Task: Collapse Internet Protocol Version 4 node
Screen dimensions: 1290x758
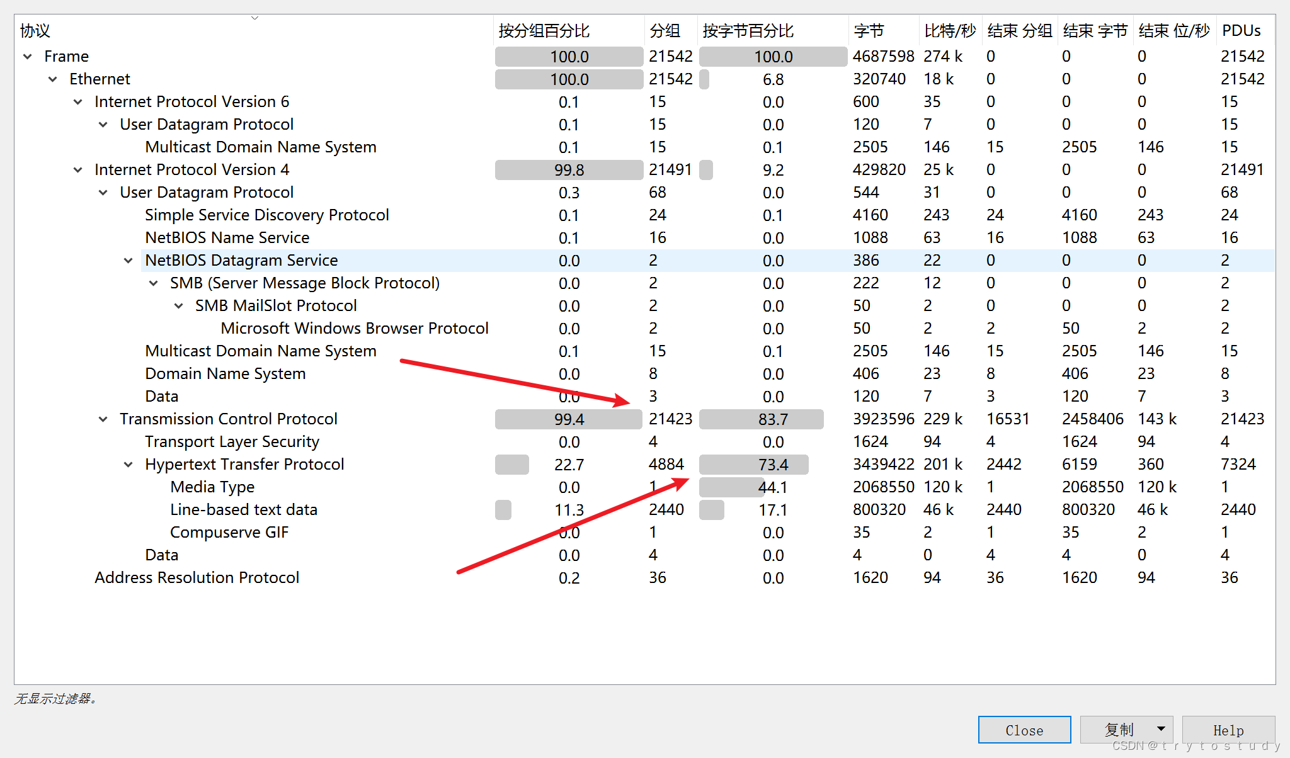Action: click(x=78, y=170)
